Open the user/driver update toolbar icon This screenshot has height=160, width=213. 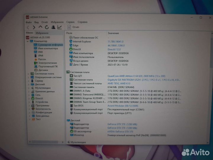(x=53, y=27)
